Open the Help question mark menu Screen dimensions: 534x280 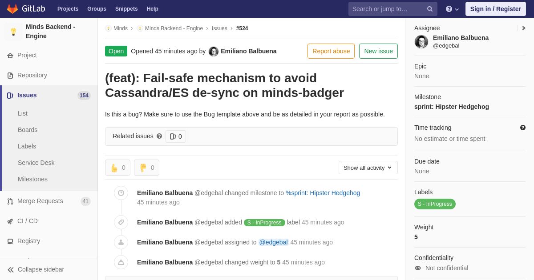(452, 9)
